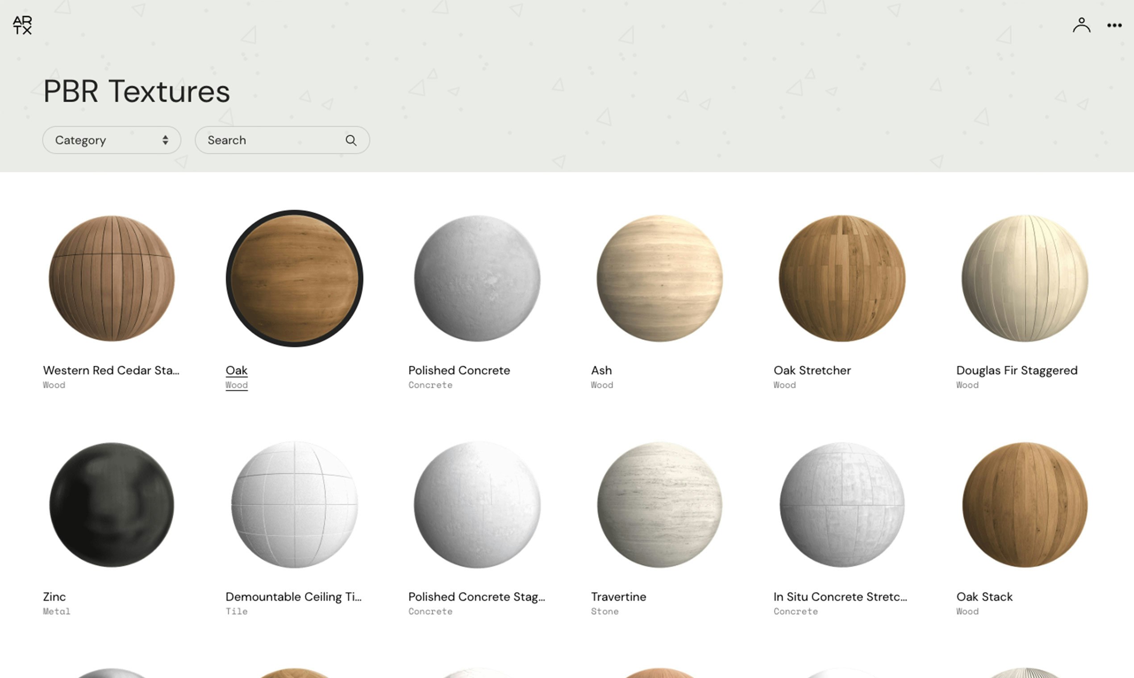1134x678 pixels.
Task: Select the Western Red Cedar sphere thumbnail
Action: 112,278
